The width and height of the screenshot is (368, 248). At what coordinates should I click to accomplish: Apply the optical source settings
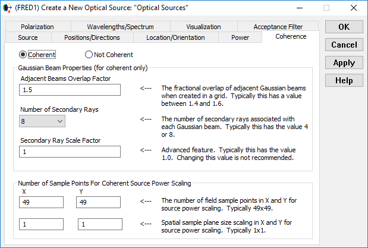point(344,63)
